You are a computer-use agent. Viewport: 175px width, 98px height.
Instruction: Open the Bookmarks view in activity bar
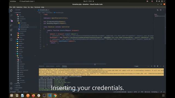pyautogui.click(x=11, y=39)
